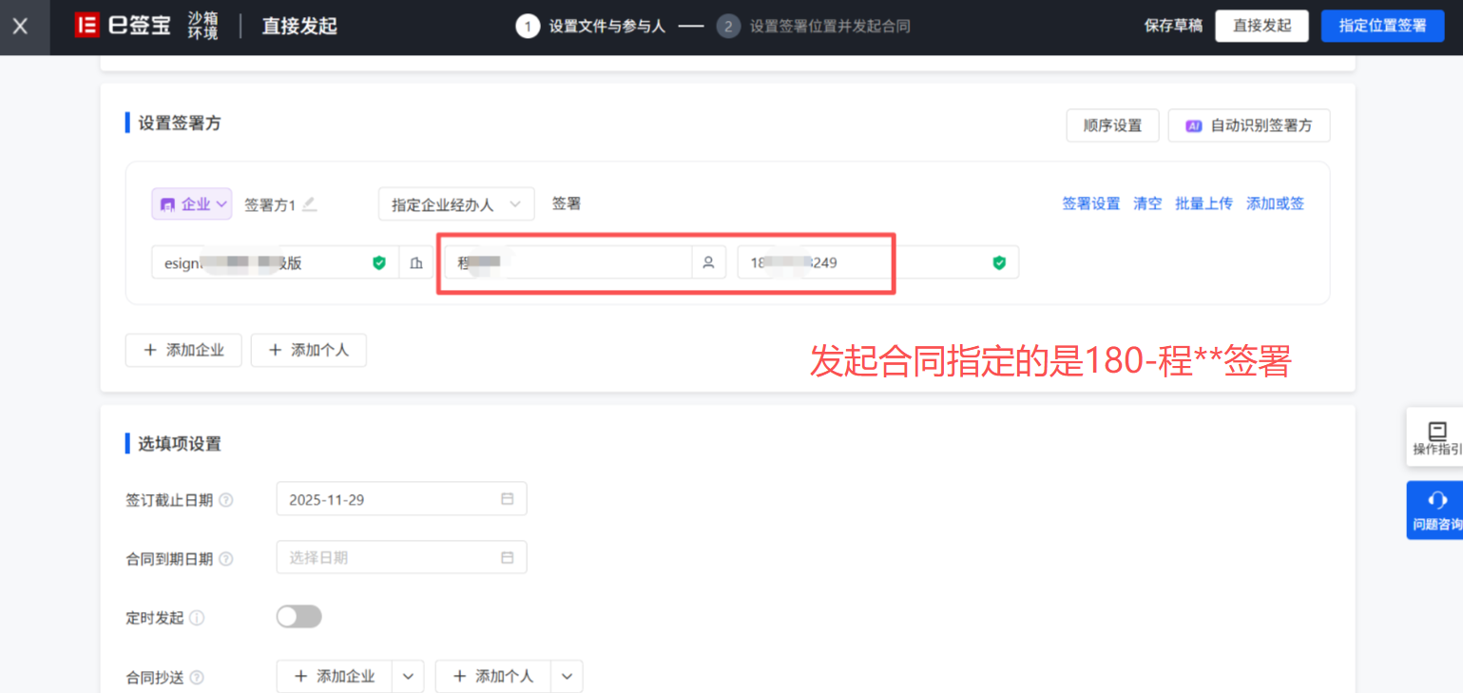Click the 添加或签 link
1463x693 pixels.
[1275, 203]
